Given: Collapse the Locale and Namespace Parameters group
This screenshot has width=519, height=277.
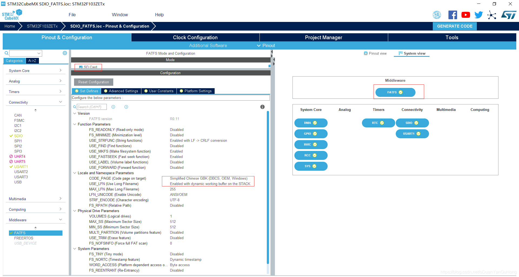Looking at the screenshot, I should (x=75, y=173).
